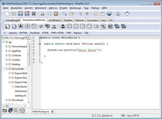Click the insert thumbnail icon
This screenshot has height=119, width=162.
(117, 26)
